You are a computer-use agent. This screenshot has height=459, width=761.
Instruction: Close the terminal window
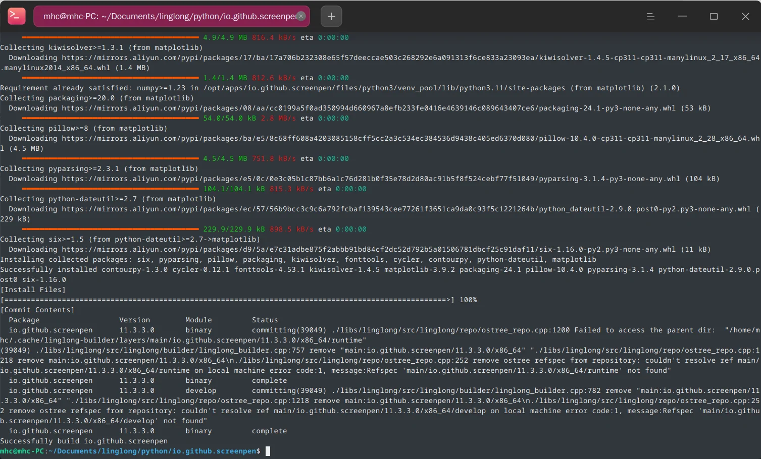tap(745, 17)
